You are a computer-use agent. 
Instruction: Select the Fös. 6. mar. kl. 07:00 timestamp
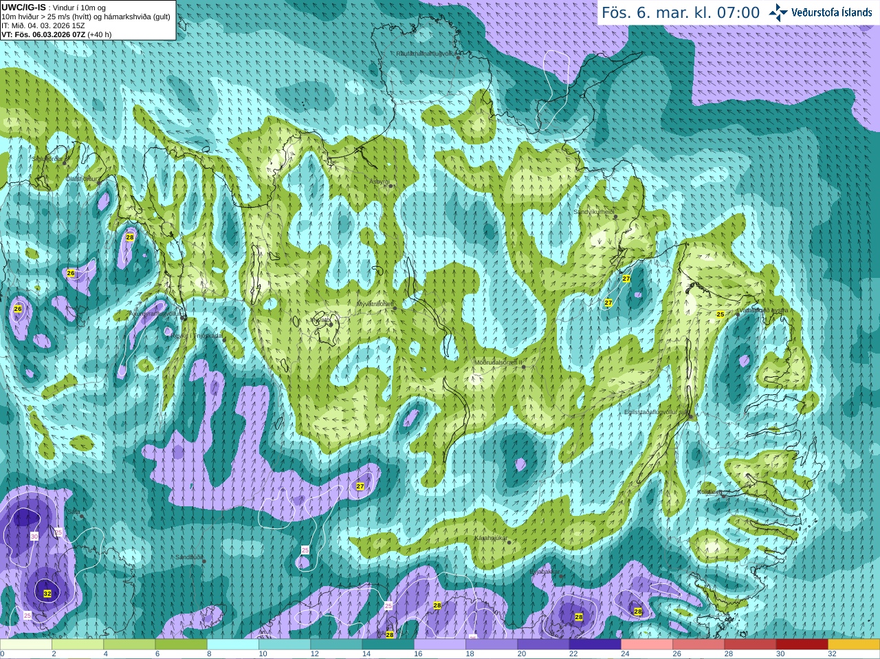point(681,12)
